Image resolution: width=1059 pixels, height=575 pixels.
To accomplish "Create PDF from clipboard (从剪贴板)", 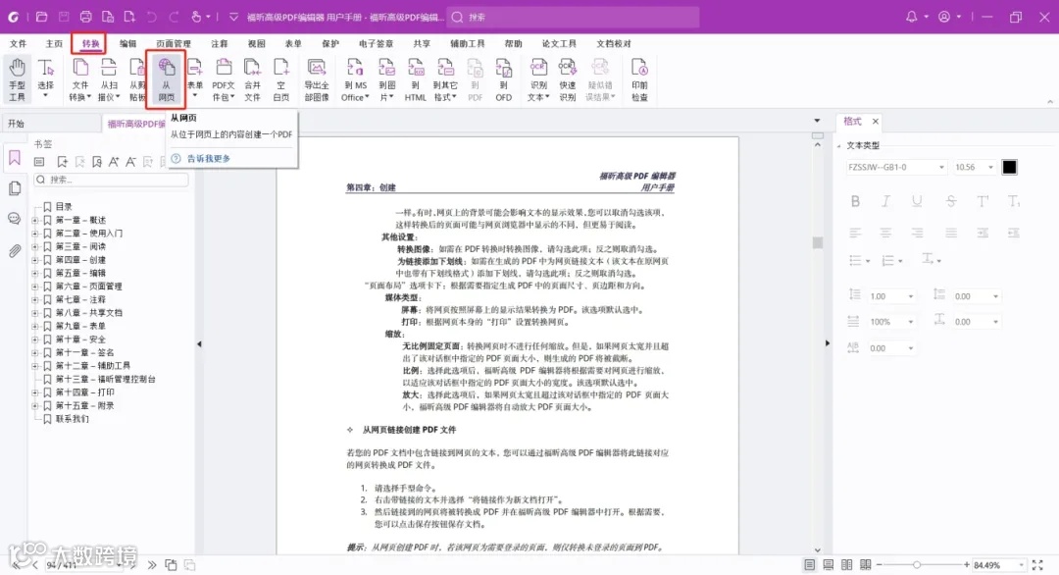I will [137, 79].
